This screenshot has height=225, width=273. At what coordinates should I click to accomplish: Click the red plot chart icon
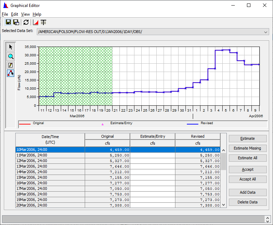tap(36, 22)
